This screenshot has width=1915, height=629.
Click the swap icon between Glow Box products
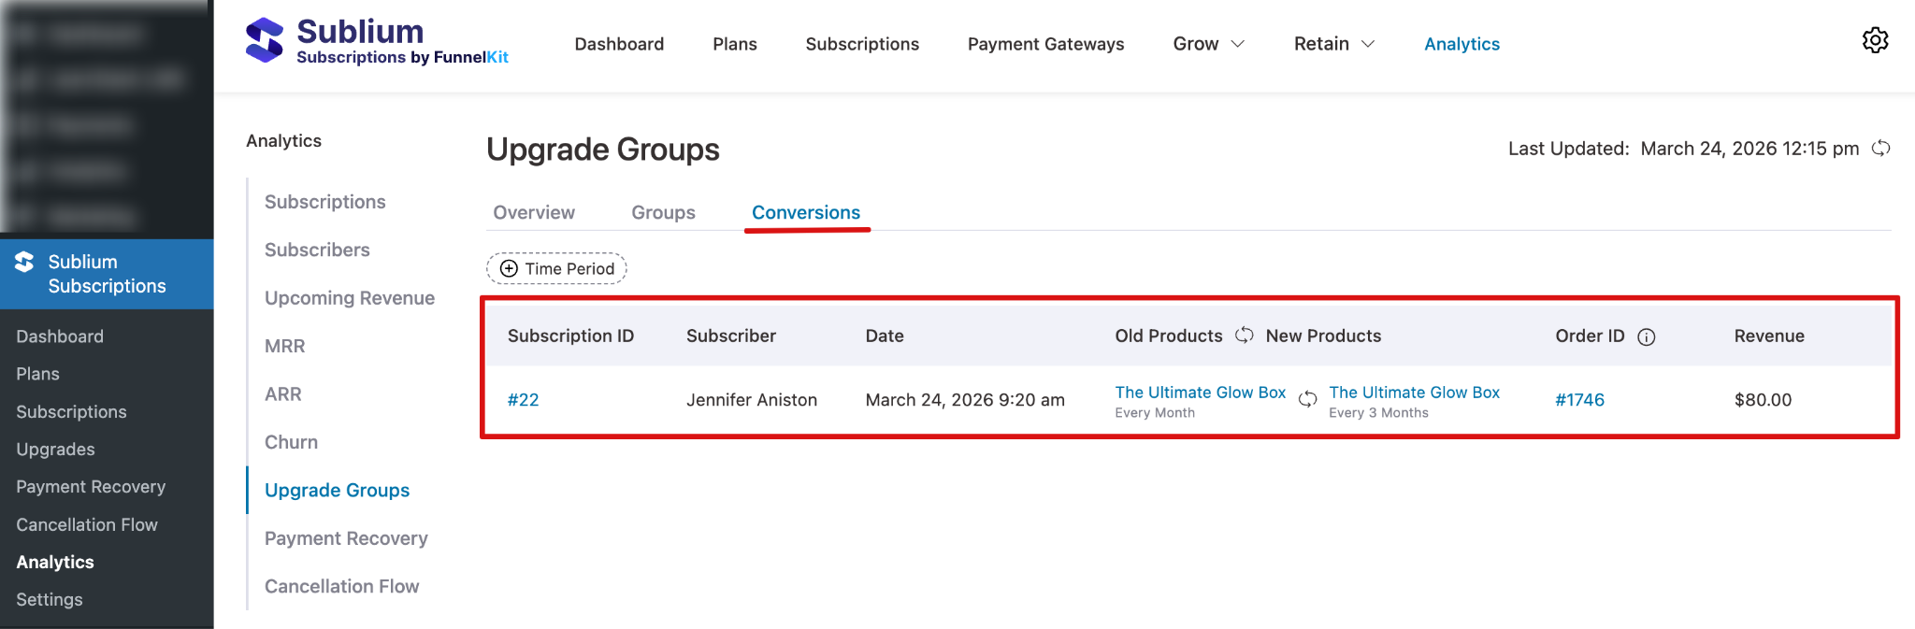coord(1307,399)
